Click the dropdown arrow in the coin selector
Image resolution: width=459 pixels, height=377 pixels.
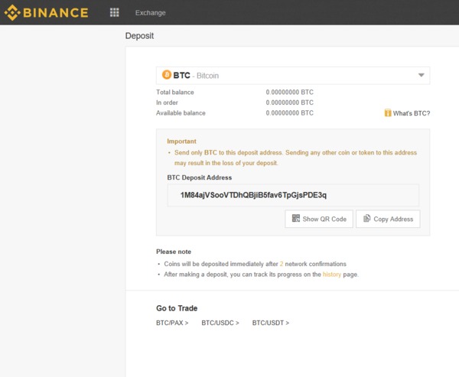[422, 75]
